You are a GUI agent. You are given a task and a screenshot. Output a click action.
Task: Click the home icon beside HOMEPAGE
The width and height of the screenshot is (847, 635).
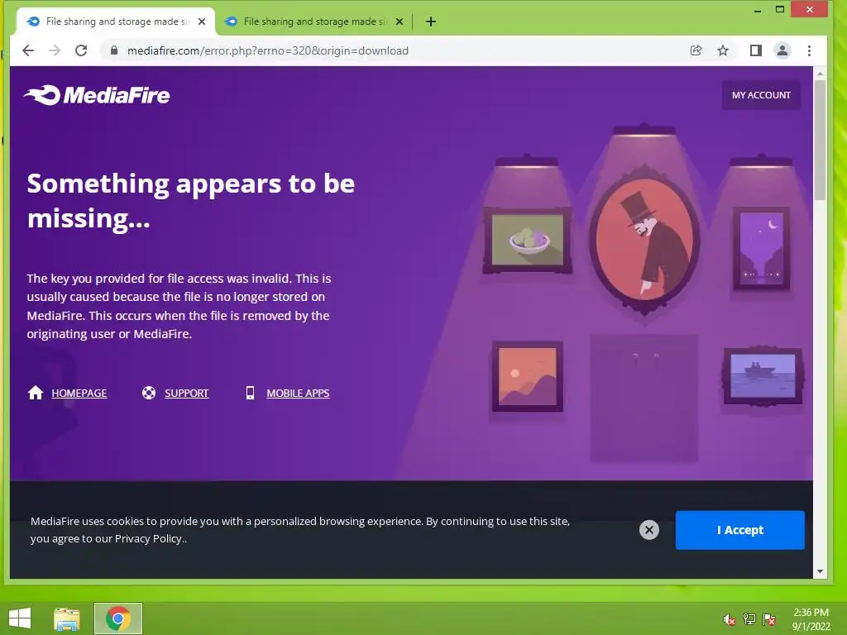pyautogui.click(x=36, y=393)
